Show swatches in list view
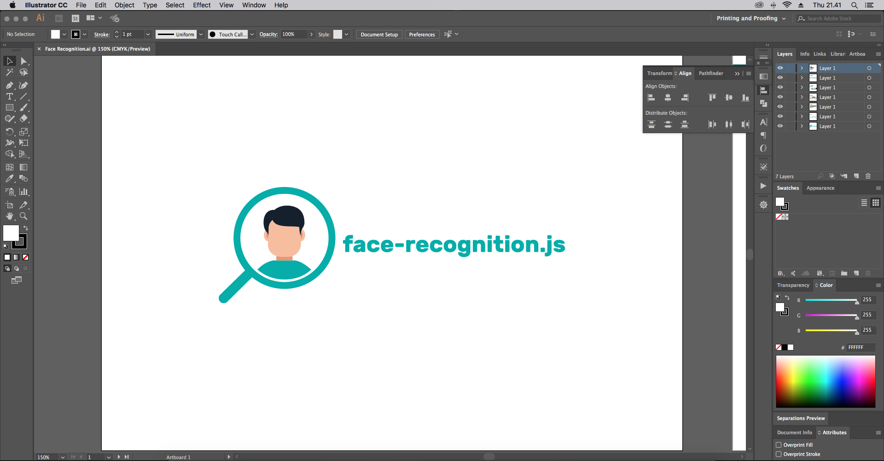This screenshot has height=461, width=884. coord(864,203)
